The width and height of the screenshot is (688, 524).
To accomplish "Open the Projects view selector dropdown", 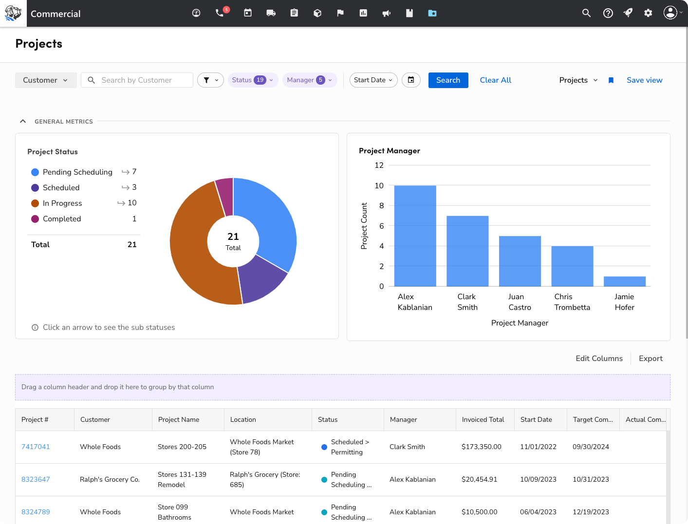I will (578, 80).
